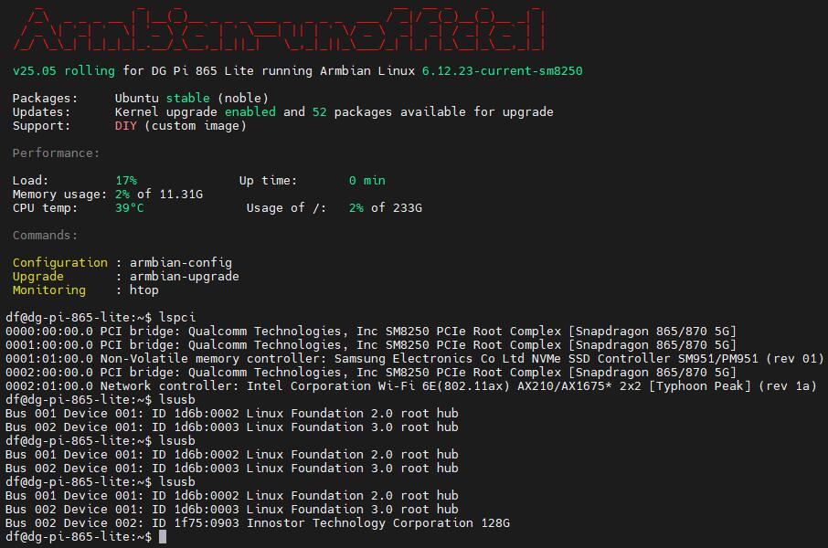828x548 pixels.
Task: Click the text 'v25.05 rolling'
Action: point(64,70)
